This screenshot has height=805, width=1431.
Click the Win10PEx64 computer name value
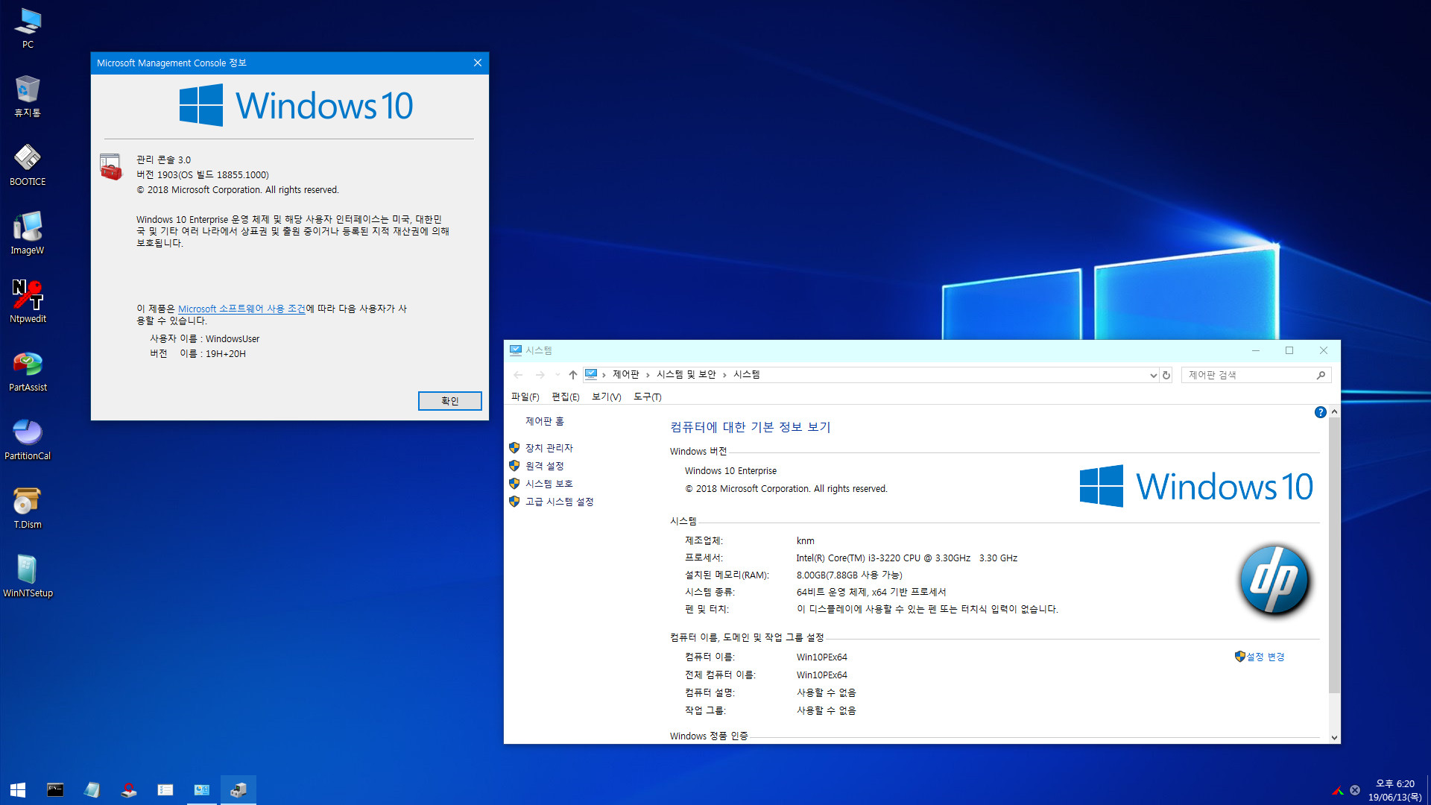821,657
